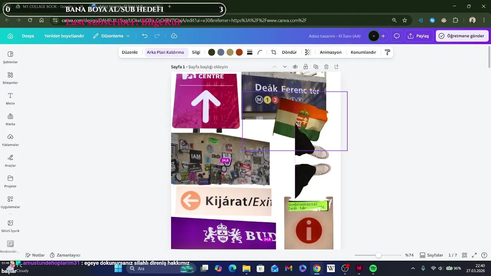Move page up with chevron

274,67
